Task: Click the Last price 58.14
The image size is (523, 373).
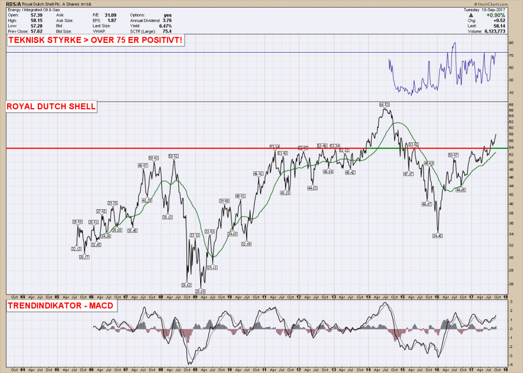Action: click(x=500, y=26)
